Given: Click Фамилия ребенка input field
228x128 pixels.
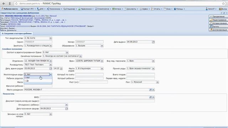Looking at the screenshot, I should click(x=38, y=86).
